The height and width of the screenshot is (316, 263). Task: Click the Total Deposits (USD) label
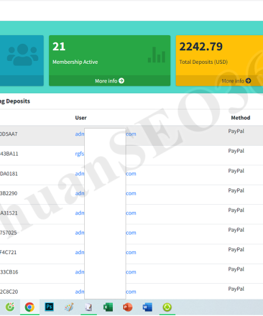(203, 62)
